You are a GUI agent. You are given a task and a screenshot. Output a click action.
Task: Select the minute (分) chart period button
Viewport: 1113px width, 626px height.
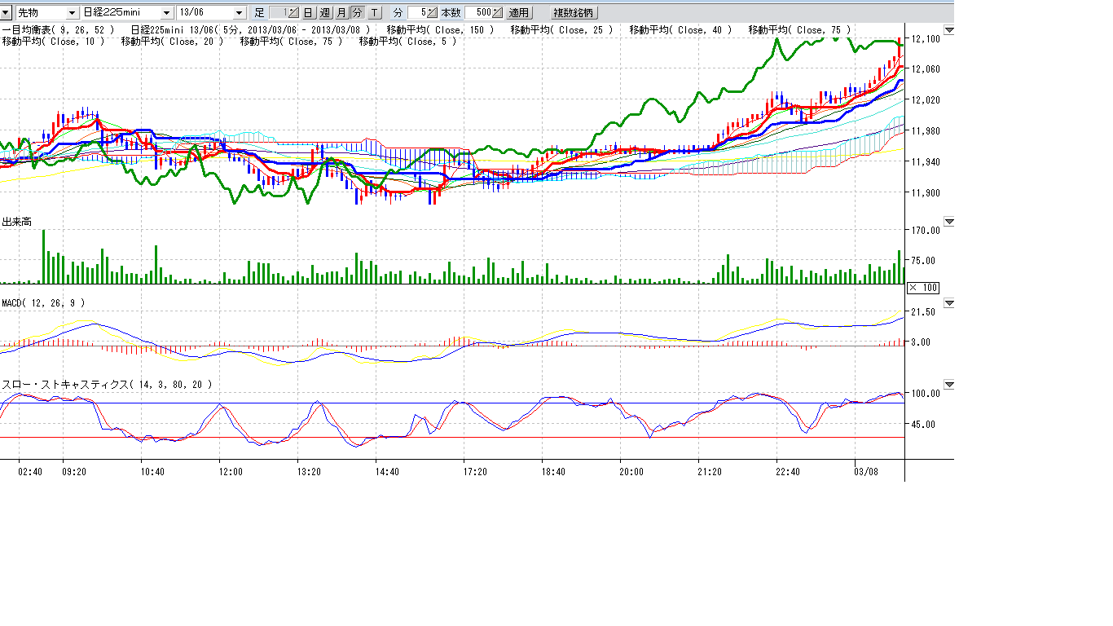(x=357, y=13)
